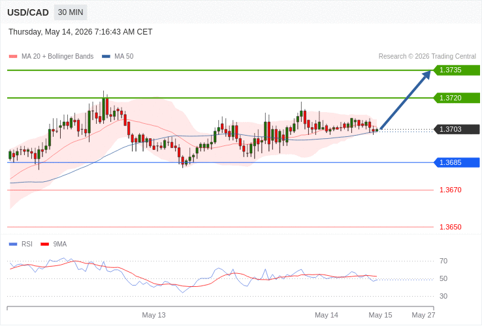Screen dimensions: 482x326
Task: Click the red 9MA legend swatch
Action: click(x=45, y=244)
